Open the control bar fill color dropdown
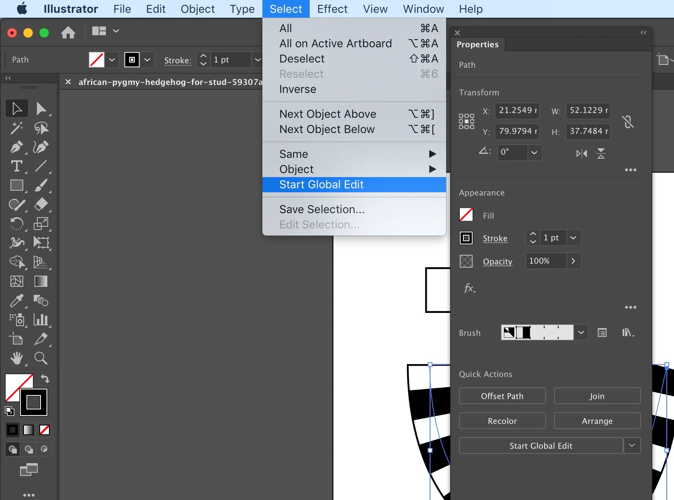 click(x=112, y=60)
